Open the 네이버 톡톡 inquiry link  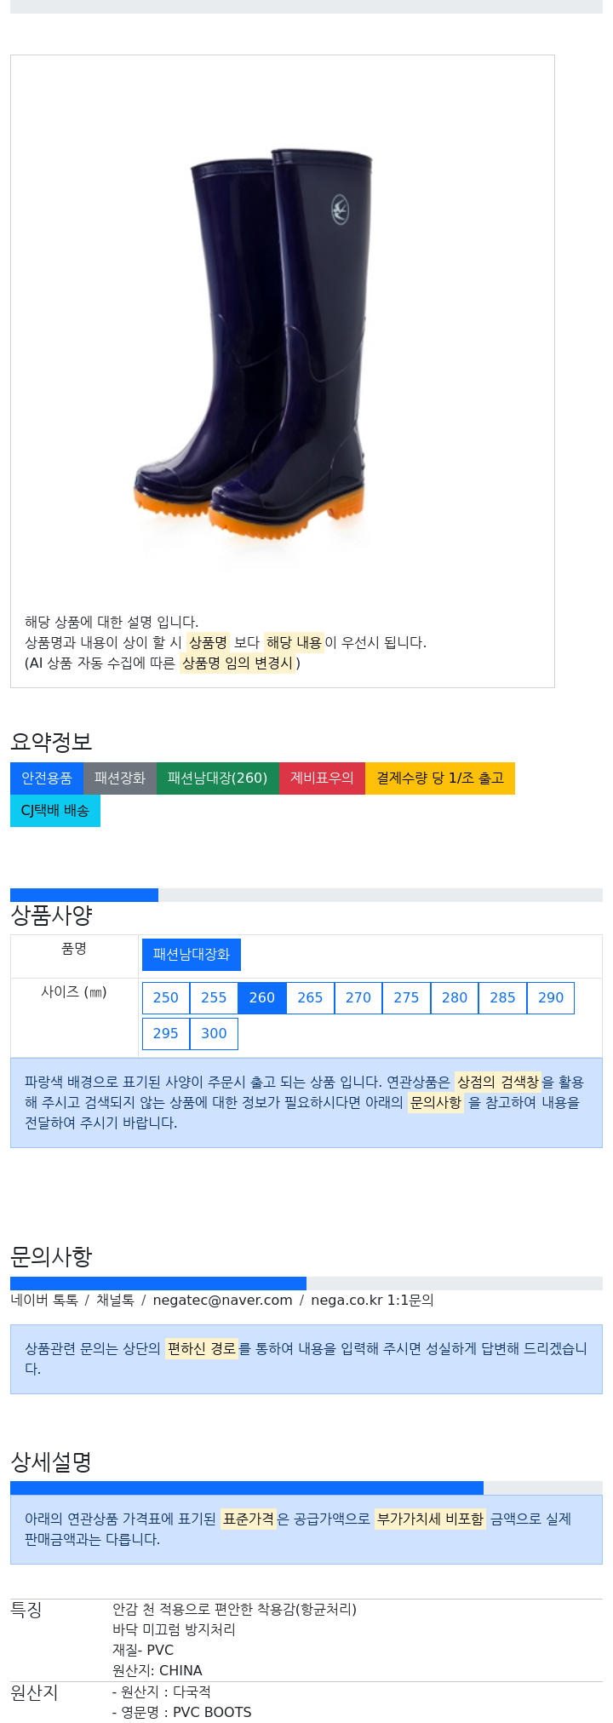pos(44,1300)
